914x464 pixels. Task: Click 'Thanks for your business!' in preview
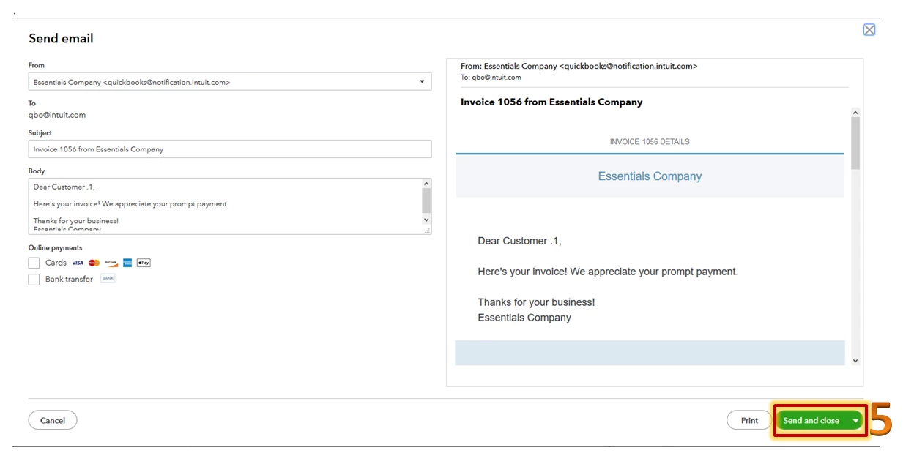[x=536, y=302]
